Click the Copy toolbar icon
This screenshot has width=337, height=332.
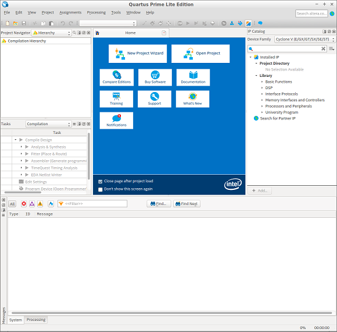(43, 23)
